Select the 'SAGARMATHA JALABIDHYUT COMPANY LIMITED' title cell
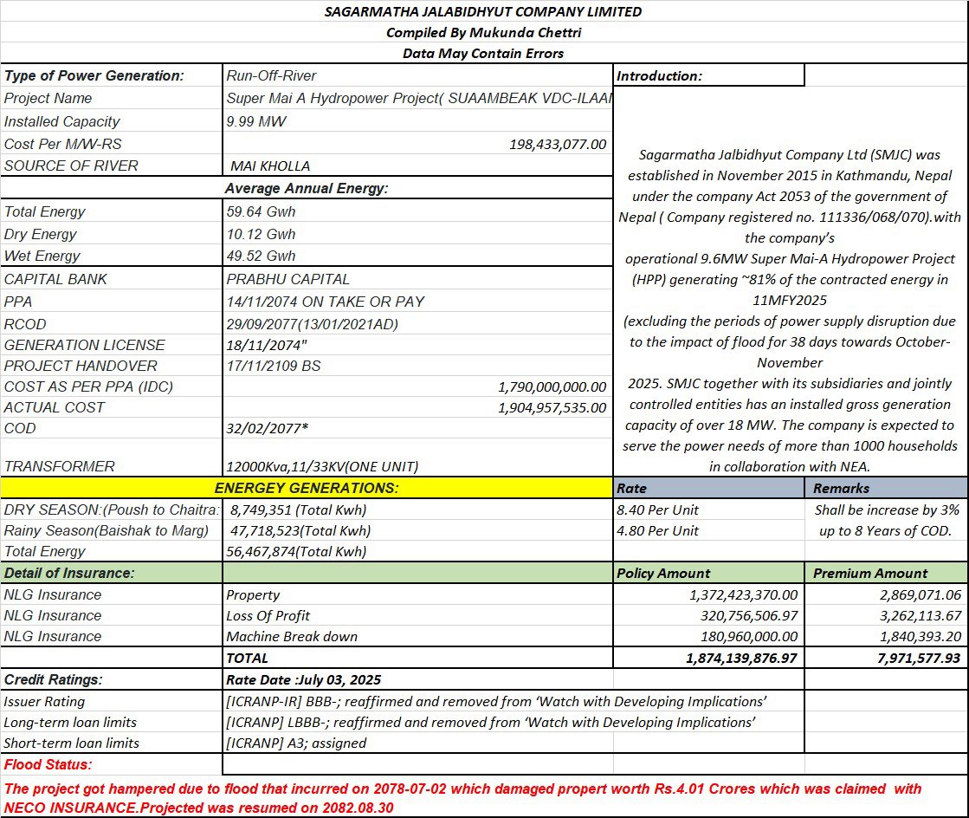This screenshot has width=969, height=818. point(483,12)
